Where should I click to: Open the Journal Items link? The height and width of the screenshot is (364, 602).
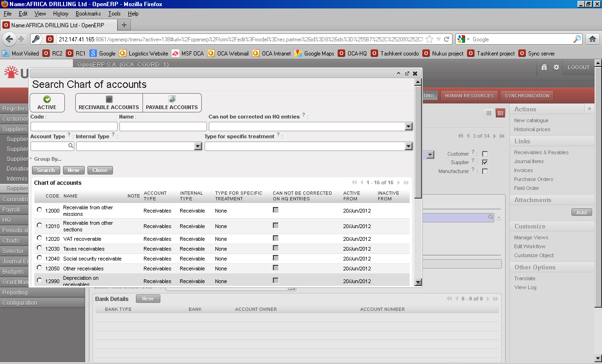[529, 161]
